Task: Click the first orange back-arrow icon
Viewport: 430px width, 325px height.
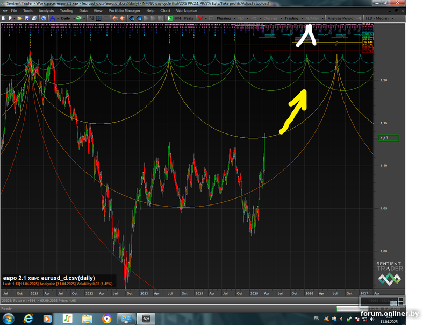Action: 115,18
